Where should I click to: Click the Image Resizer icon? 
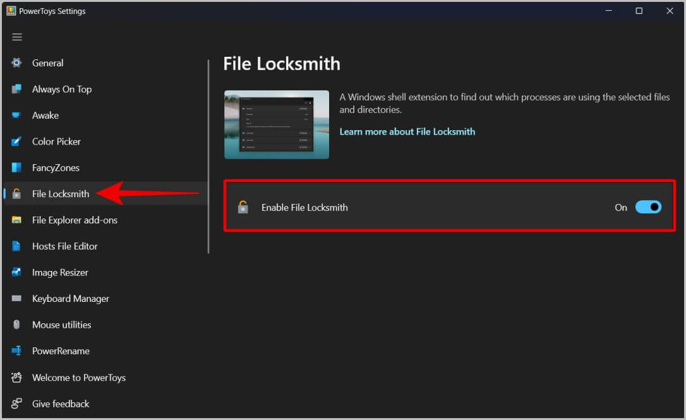16,273
